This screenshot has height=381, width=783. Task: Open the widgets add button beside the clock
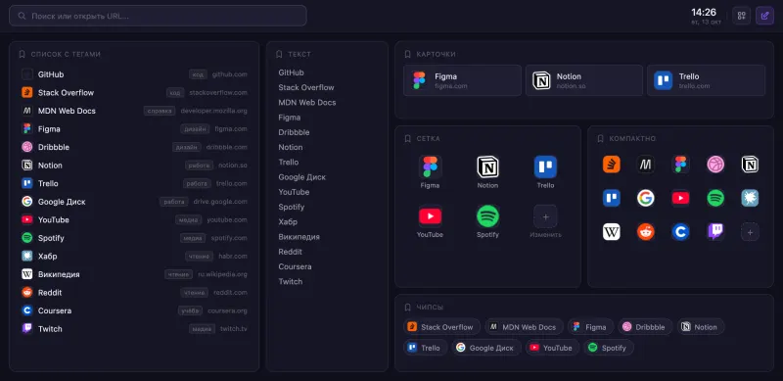coord(742,16)
